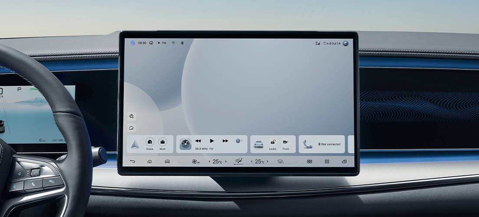Expand the audio source dropdown

click(x=239, y=141)
